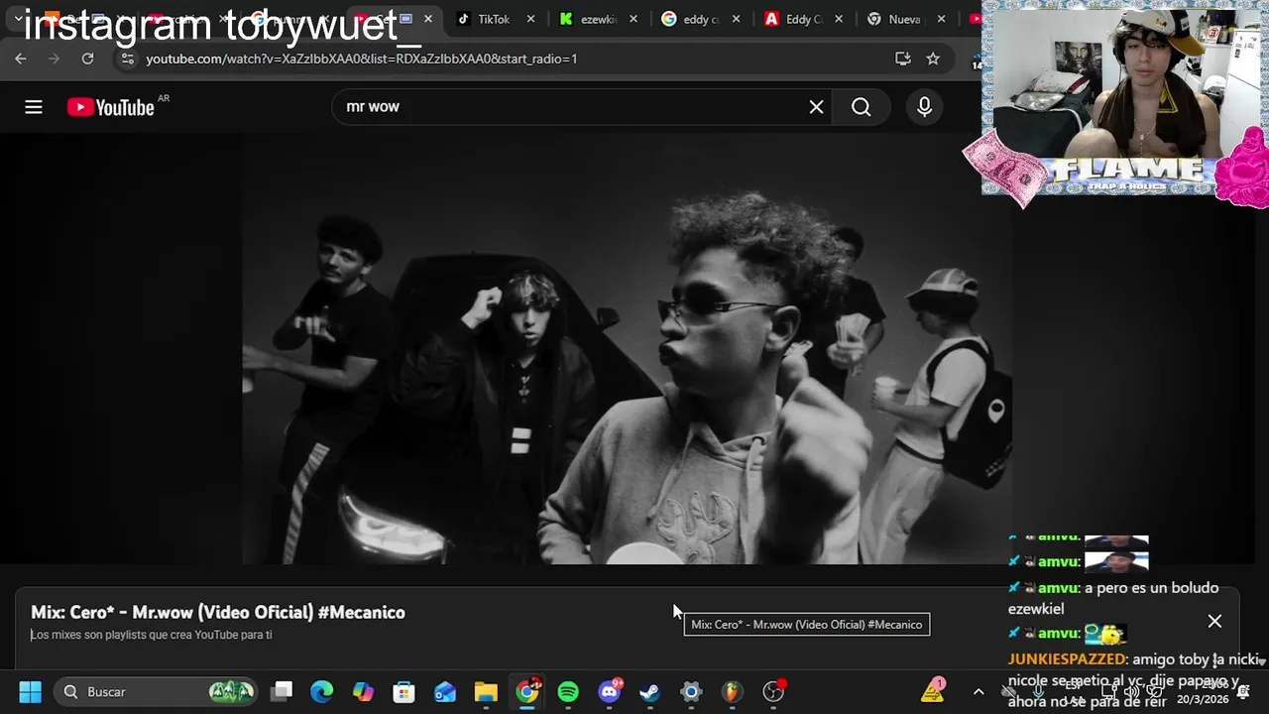Launch Microsoft Edge from the taskbar
Screen dimensions: 1269x714
point(322,692)
